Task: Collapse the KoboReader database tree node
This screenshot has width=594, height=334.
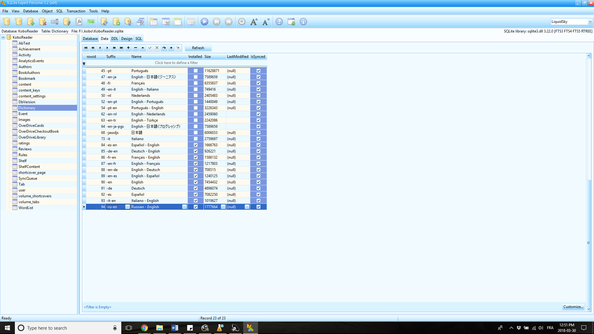Action: point(3,37)
